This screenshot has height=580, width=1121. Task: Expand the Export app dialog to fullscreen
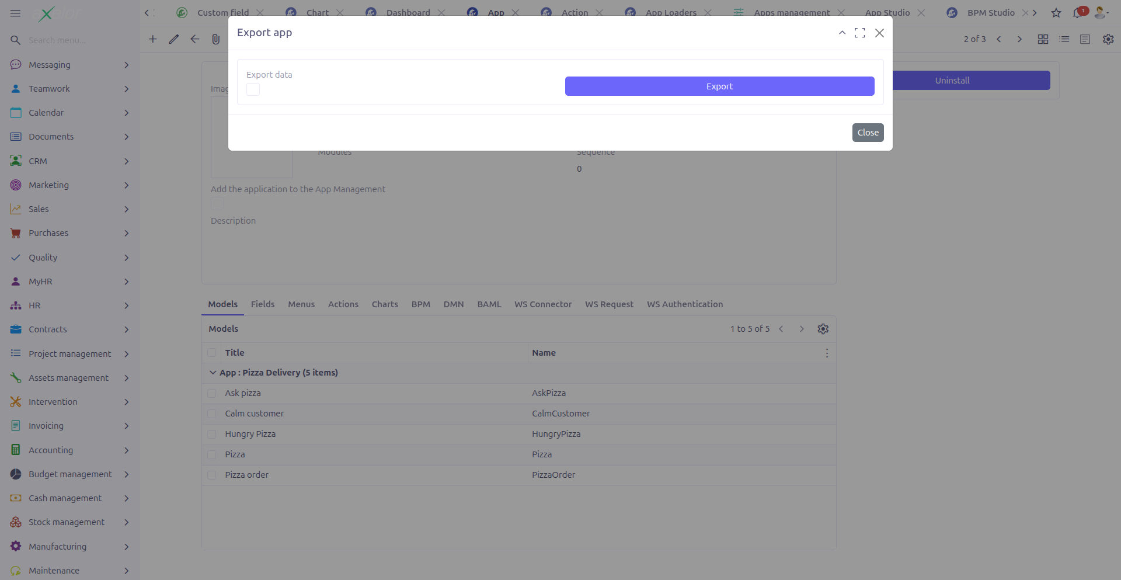tap(859, 33)
